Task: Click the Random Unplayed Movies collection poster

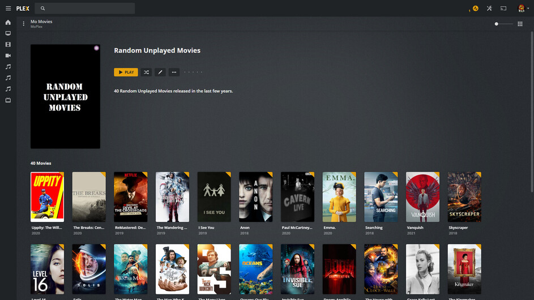Action: click(65, 96)
